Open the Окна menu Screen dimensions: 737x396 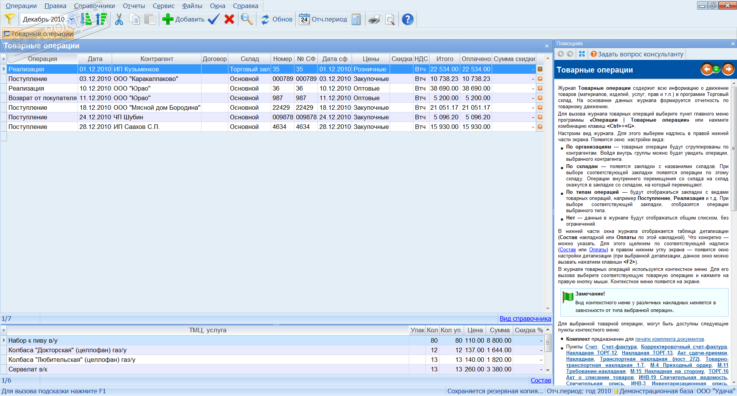point(218,6)
